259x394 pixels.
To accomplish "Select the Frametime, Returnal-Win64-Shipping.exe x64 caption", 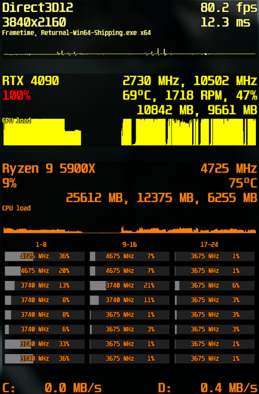I will point(77,33).
